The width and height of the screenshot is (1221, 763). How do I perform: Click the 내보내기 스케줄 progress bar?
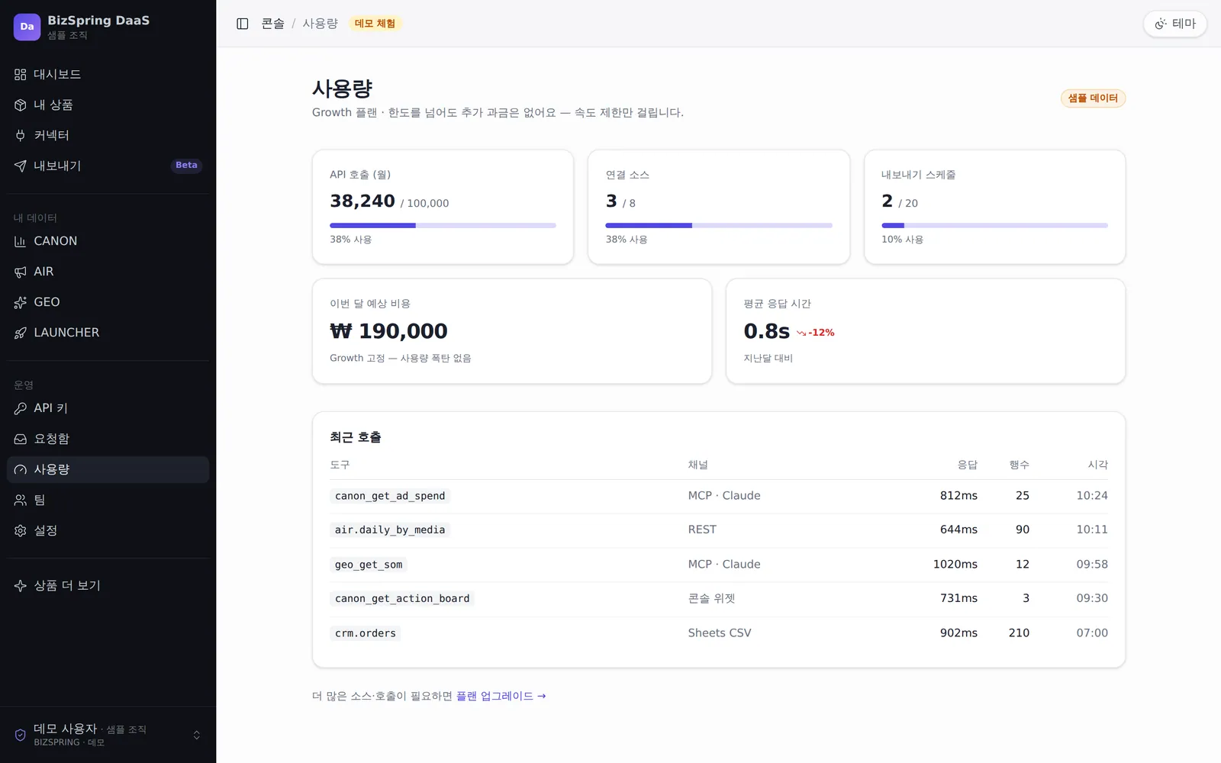pos(994,225)
